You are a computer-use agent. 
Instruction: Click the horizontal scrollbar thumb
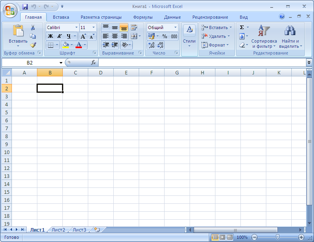235,230
